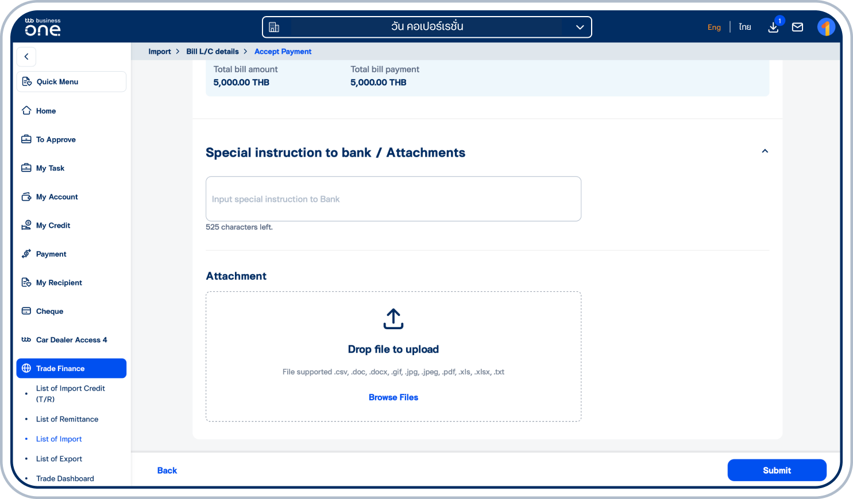Open downloads with the notification badge icon
This screenshot has width=853, height=499.
coord(773,26)
